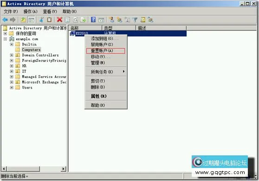Collapse the example.com domain node
259x181 pixels.
coord(5,39)
